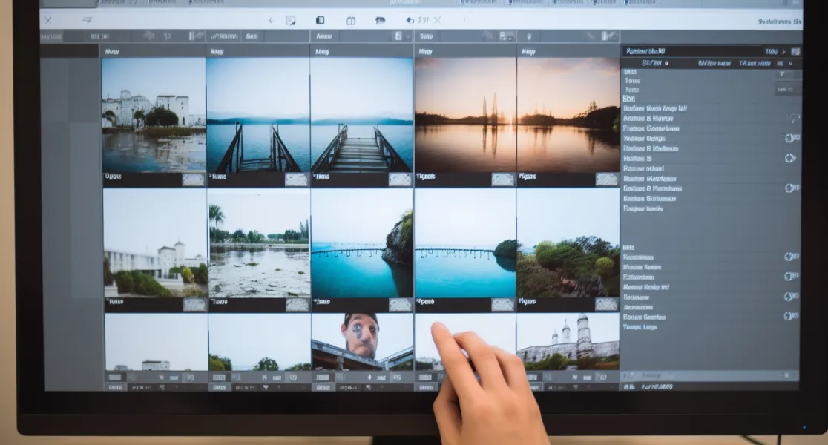
Task: Click the two-column layout icon in top toolbar
Action: coord(351,21)
